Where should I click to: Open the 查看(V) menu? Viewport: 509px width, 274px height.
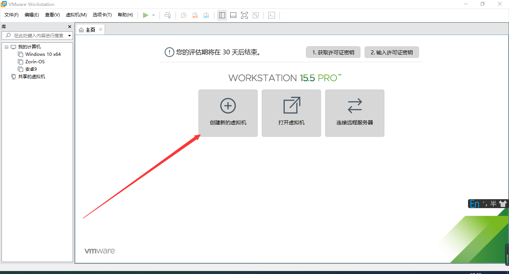[x=53, y=15]
